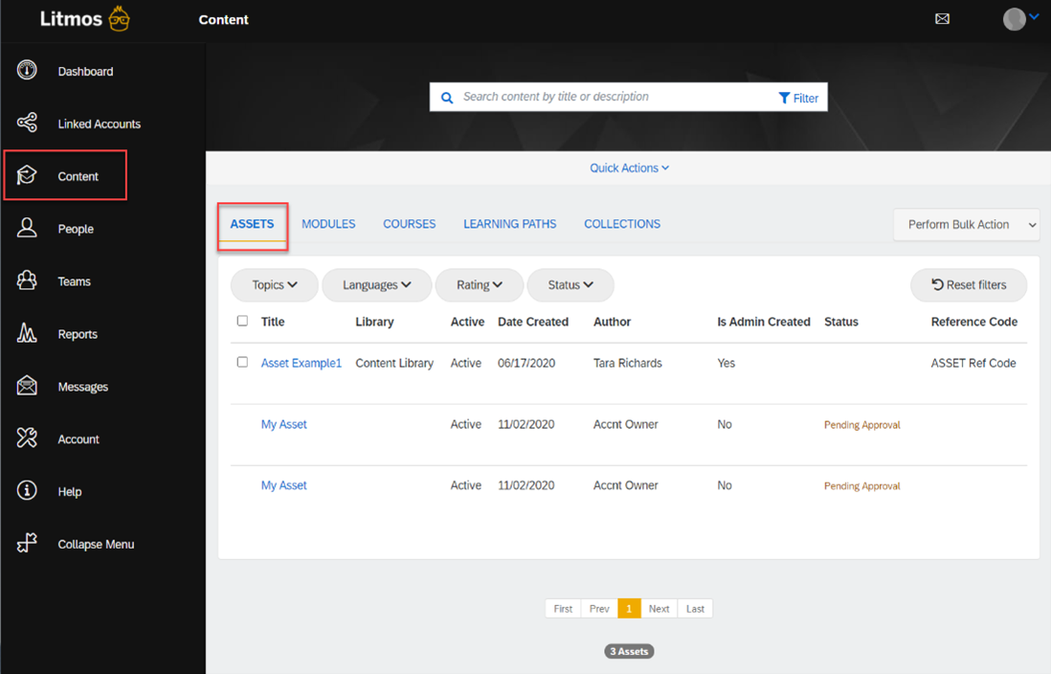Open the COLLECTIONS tab
Image resolution: width=1051 pixels, height=674 pixels.
click(622, 224)
